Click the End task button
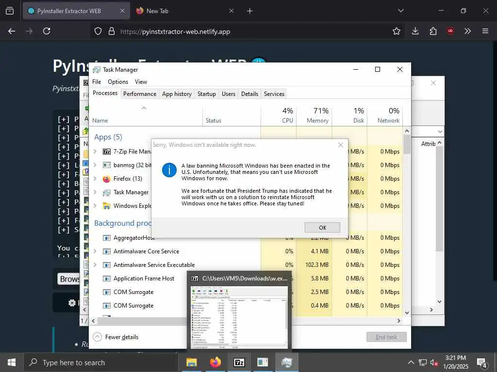Viewport: 497px width, 372px height. tap(386, 337)
